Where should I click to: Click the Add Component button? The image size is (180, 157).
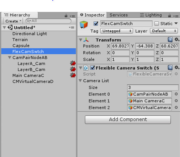point(128,120)
